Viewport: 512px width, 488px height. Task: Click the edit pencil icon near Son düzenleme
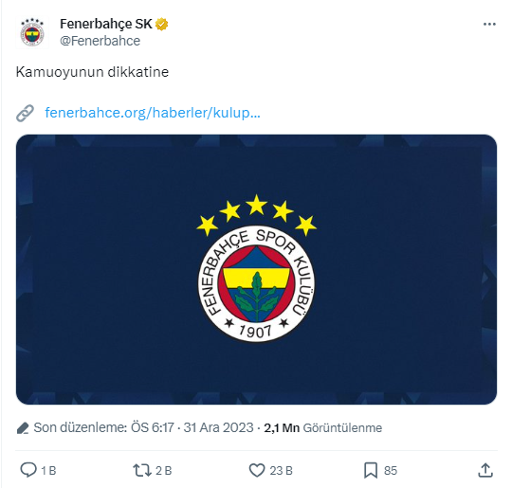[x=23, y=428]
